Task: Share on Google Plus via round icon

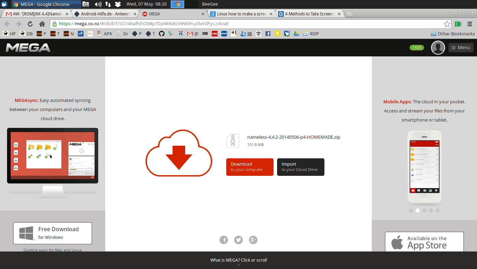Action: coord(253,240)
